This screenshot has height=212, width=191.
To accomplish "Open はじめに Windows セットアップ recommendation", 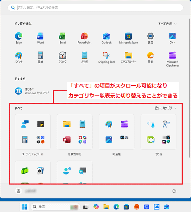I will (32, 91).
